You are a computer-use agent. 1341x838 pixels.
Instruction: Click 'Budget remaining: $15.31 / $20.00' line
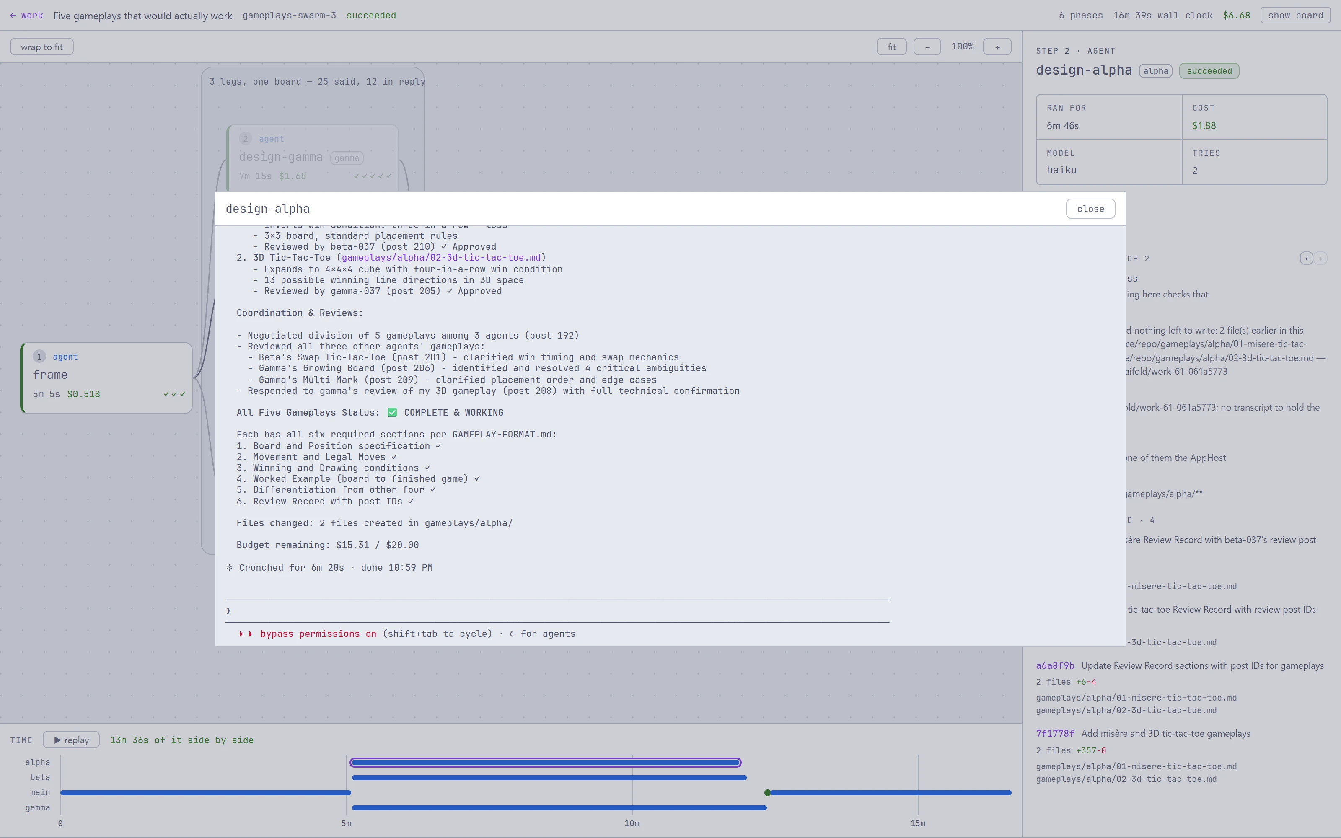[x=327, y=545]
